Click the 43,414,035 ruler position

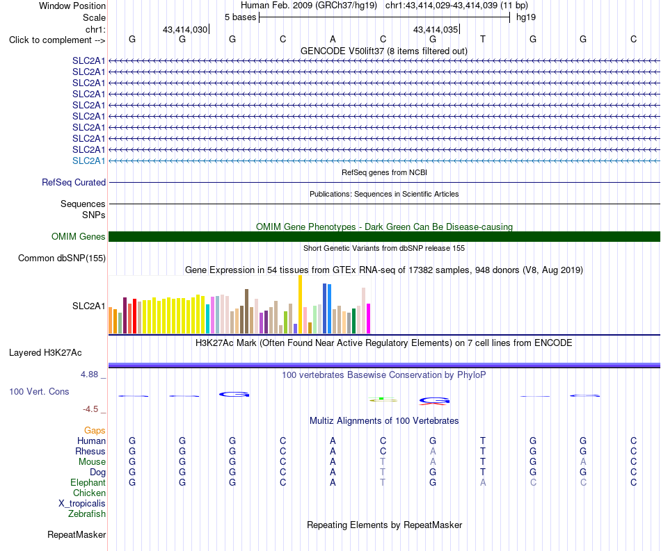[436, 29]
